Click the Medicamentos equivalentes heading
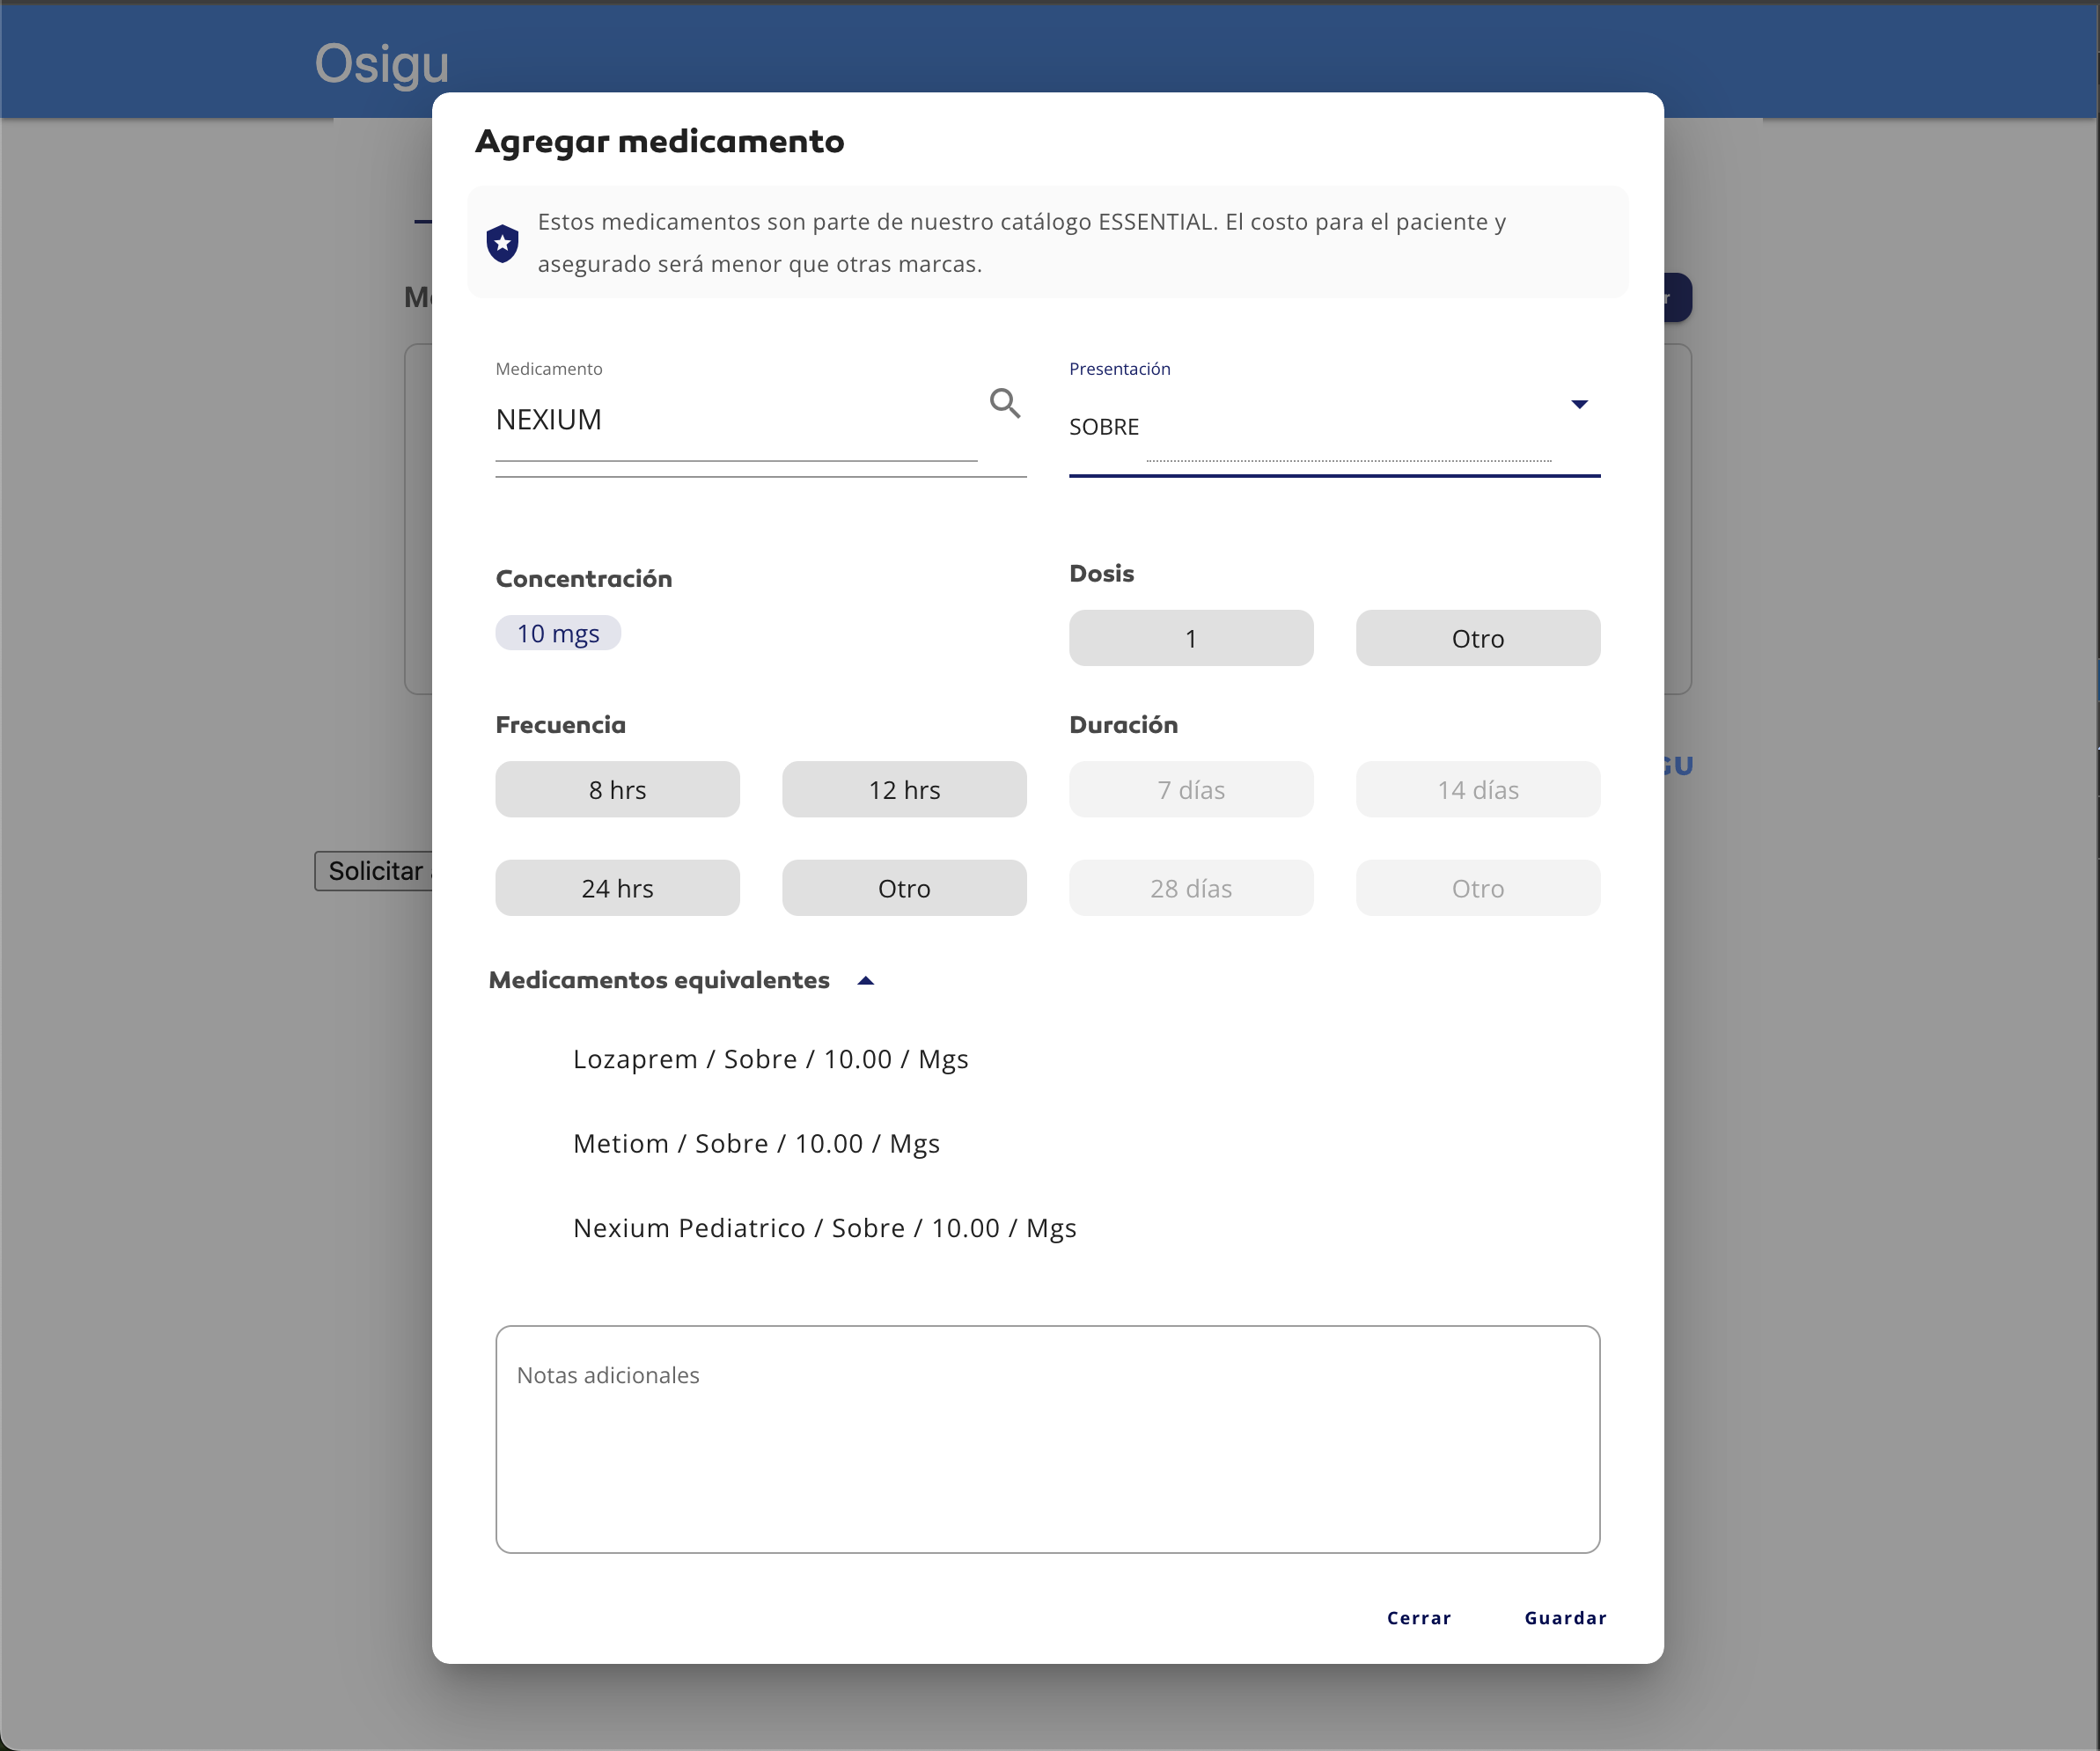The width and height of the screenshot is (2100, 1751). tap(659, 980)
